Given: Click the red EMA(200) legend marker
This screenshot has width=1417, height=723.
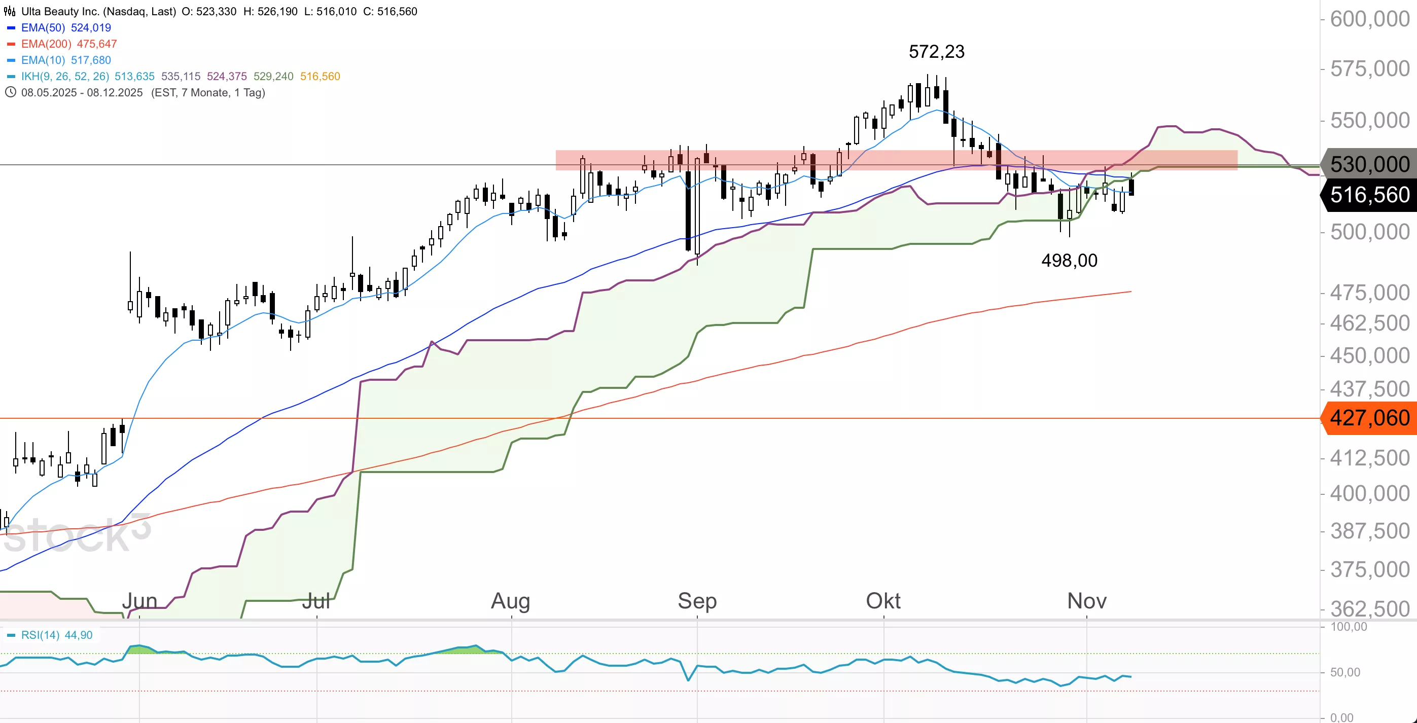Looking at the screenshot, I should click(x=11, y=44).
